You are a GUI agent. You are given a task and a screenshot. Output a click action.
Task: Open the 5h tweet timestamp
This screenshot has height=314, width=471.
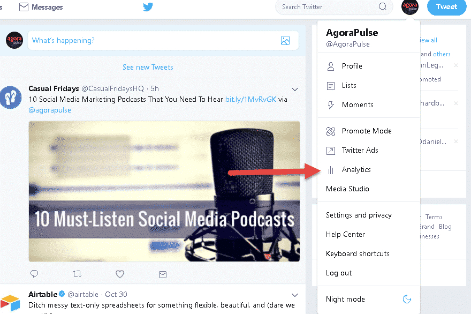pyautogui.click(x=154, y=88)
